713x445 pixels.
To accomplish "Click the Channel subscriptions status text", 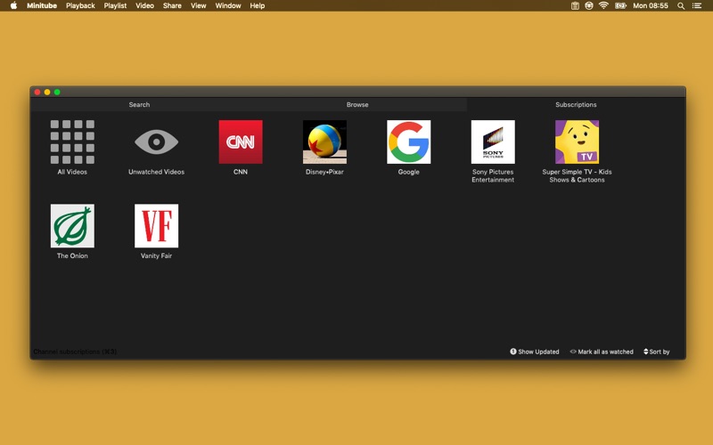I will (75, 352).
